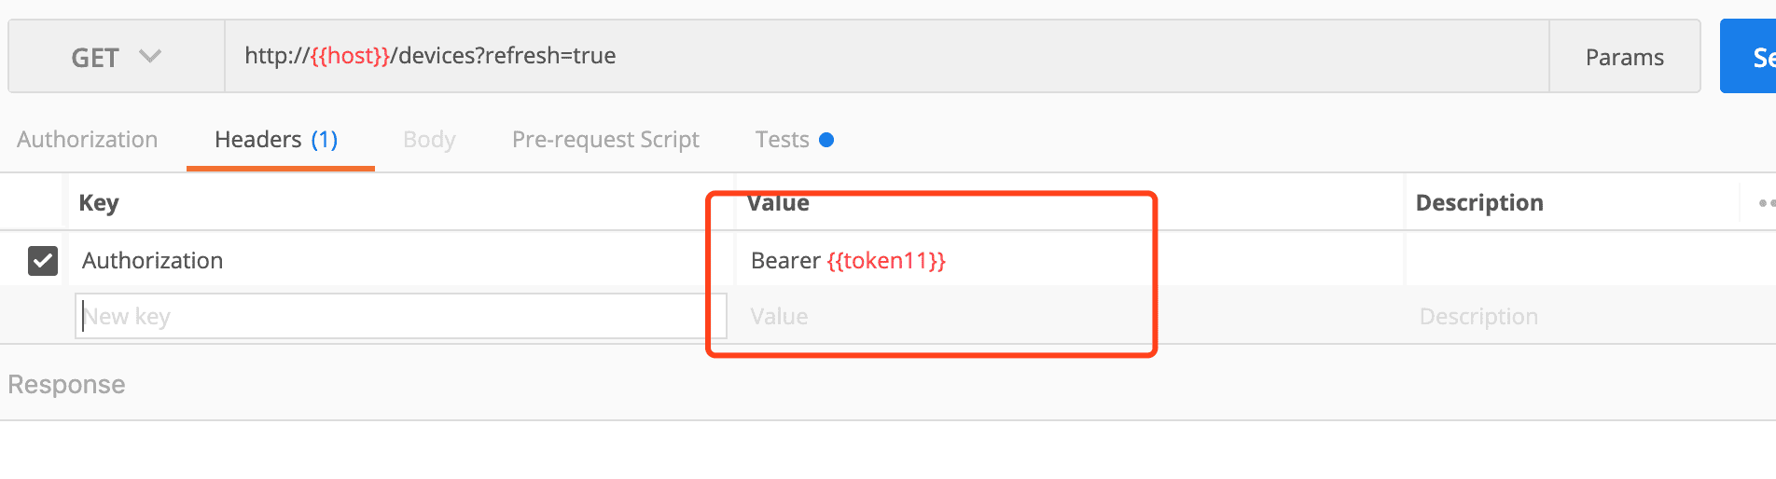
Task: Open the Params editor
Action: tap(1624, 57)
